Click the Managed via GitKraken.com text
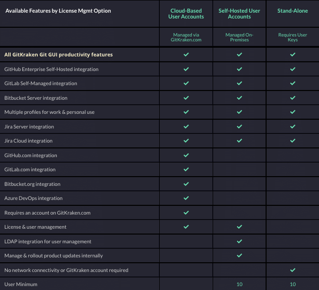The width and height of the screenshot is (319, 290). tap(186, 37)
